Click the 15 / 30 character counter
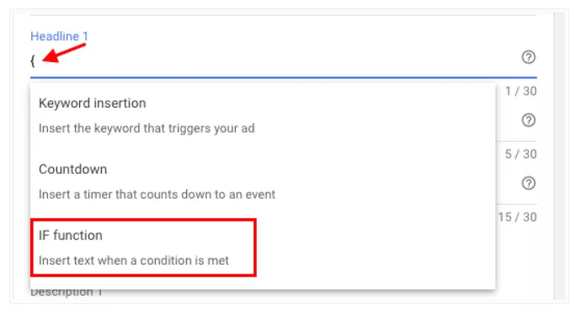 517,217
